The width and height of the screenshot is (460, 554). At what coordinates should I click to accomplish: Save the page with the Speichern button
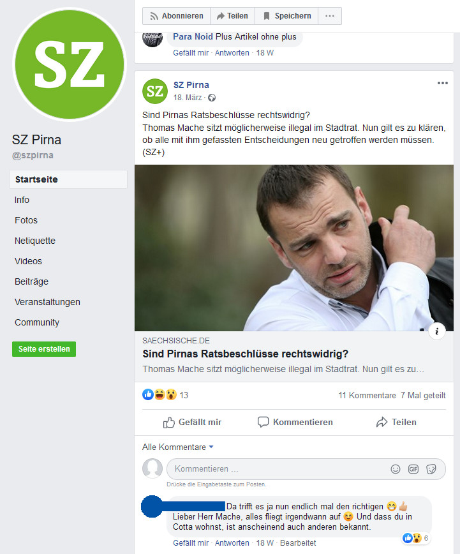point(286,16)
